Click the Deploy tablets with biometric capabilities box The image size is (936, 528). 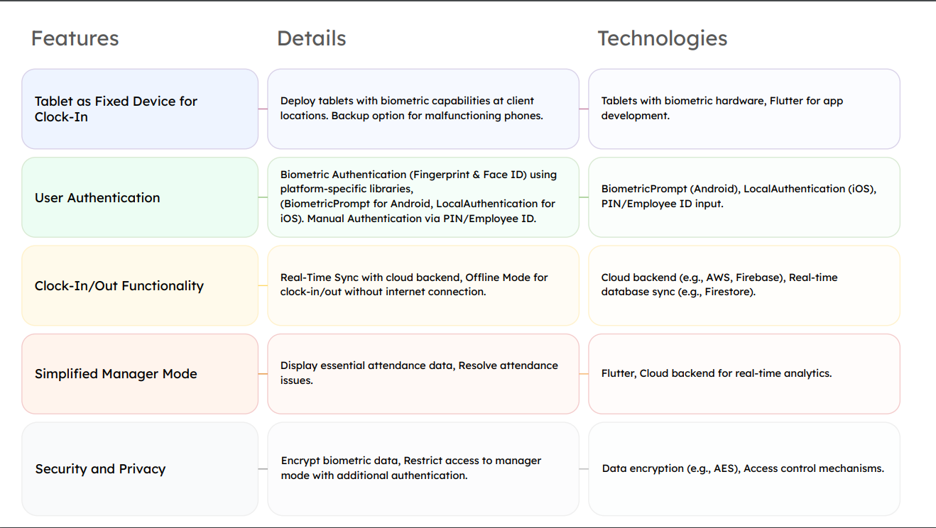coord(423,109)
